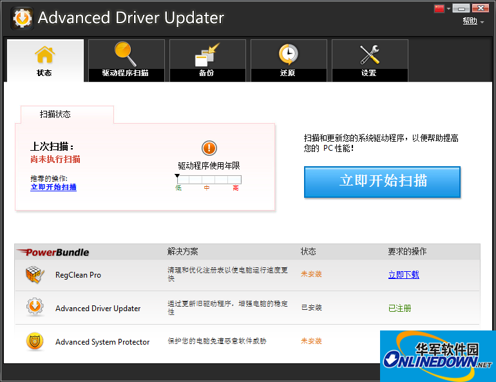Click the China flag language icon
The width and height of the screenshot is (496, 382).
pos(439,8)
